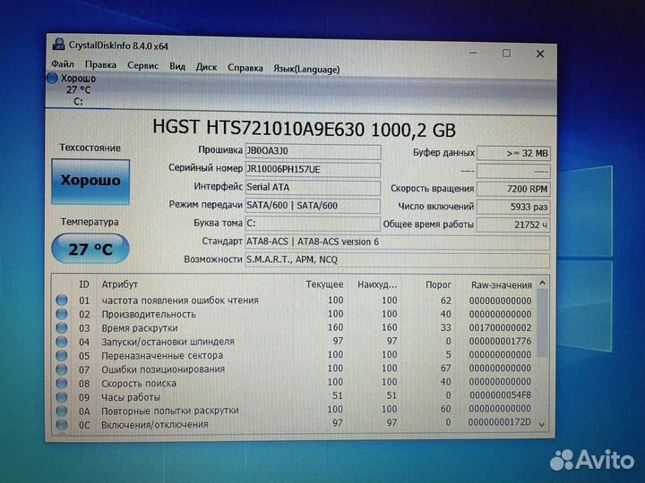Image resolution: width=645 pixels, height=483 pixels.
Task: Click the transfer mode field SATA/600 | SATA/600
Action: point(313,206)
